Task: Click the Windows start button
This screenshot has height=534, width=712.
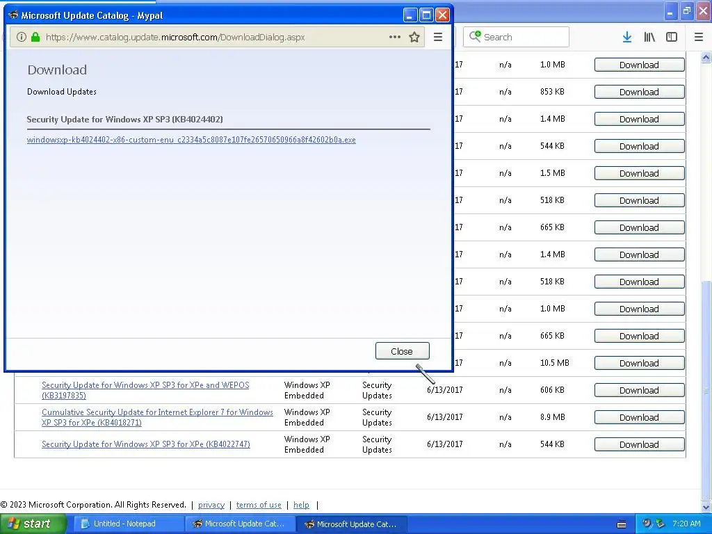Action: 33,524
